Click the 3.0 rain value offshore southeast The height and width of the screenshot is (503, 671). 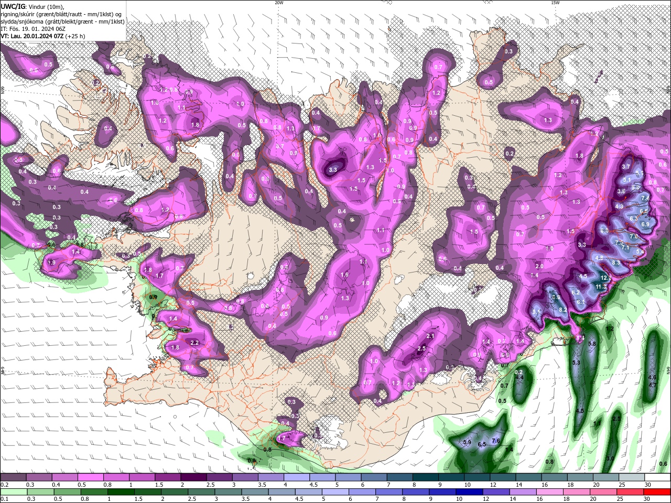click(x=610, y=458)
